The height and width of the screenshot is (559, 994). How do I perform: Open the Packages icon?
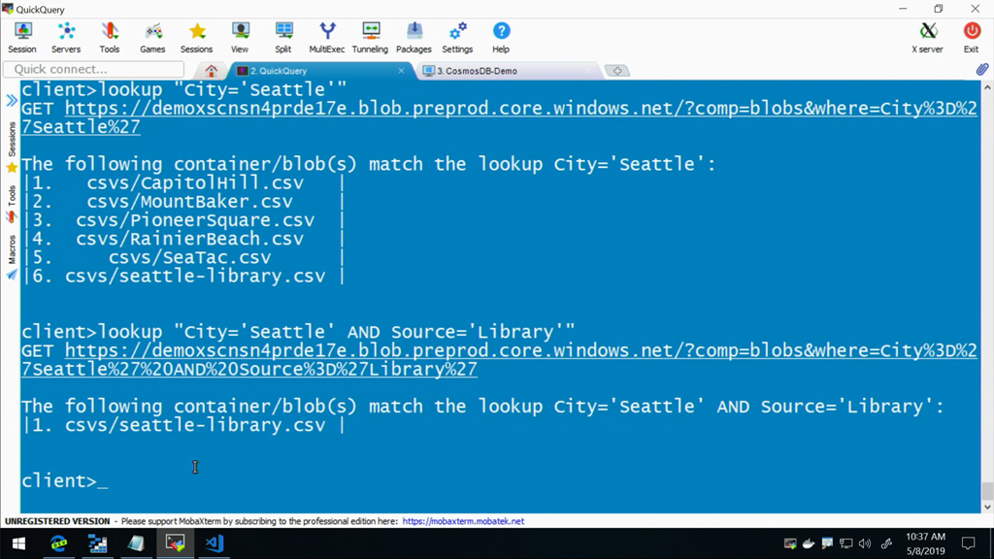pos(414,38)
